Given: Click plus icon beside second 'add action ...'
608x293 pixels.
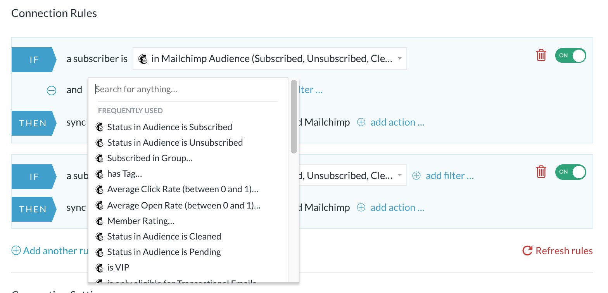Looking at the screenshot, I should click(361, 208).
